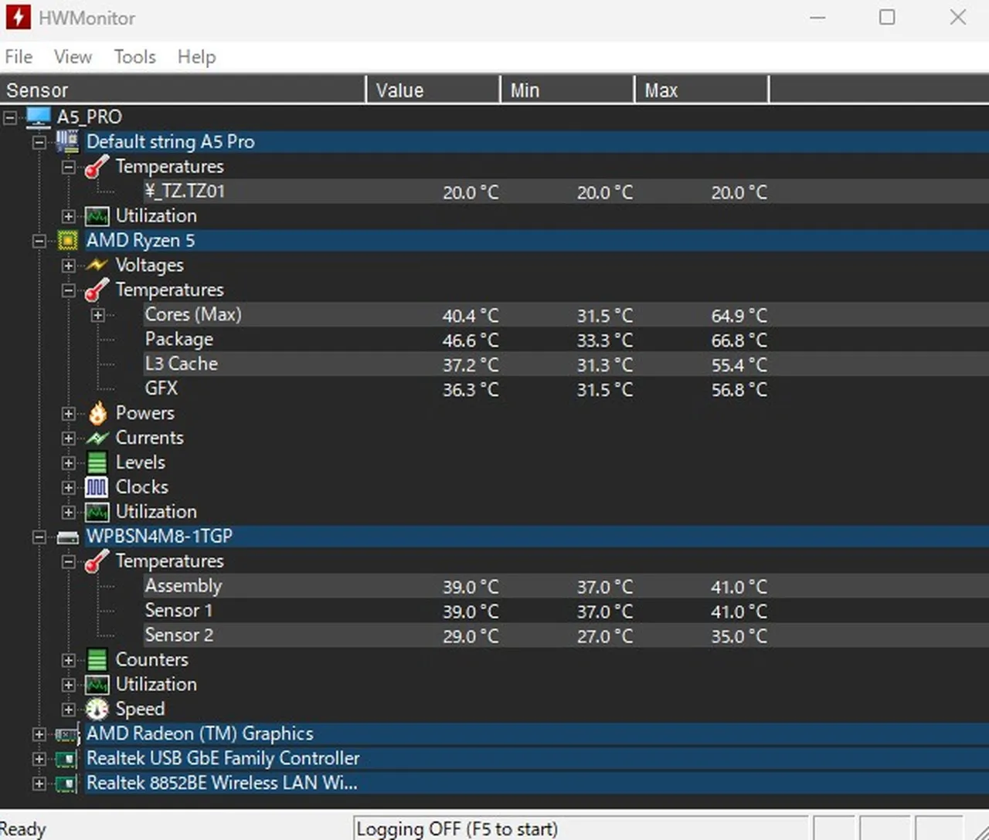Viewport: 989px width, 840px height.
Task: Collapse the AMD Ryzen 5 tree node
Action: [39, 241]
